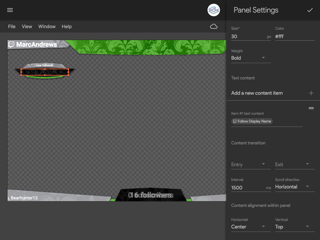Open the Scroll direction Horizontal dropdown
This screenshot has height=240, width=320.
(x=295, y=187)
